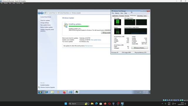Open VirtualBox Input menu
Screen dimensions: 188x106
tap(14, 3)
